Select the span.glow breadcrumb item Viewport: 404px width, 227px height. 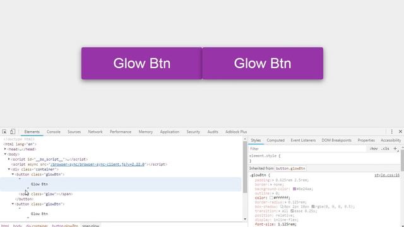(91, 226)
